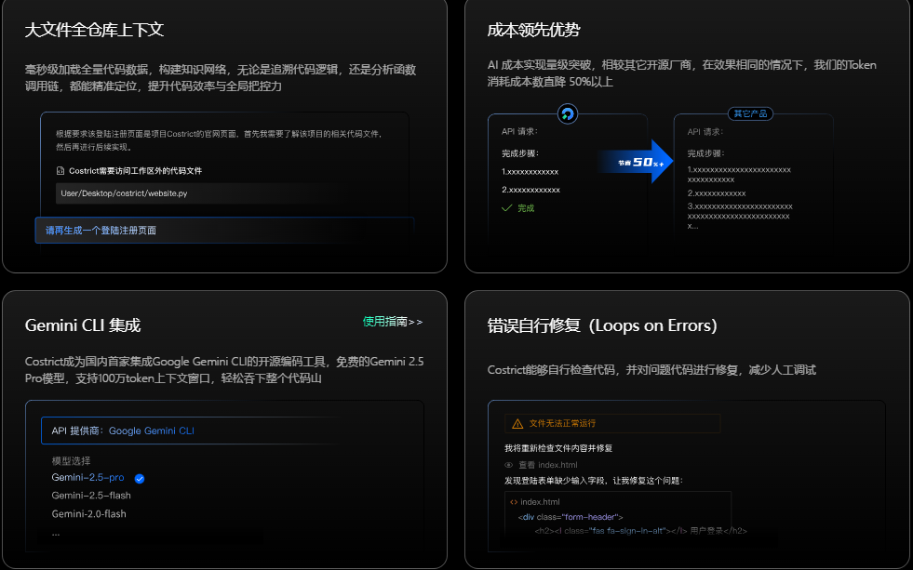Click the eye icon beside 查看 index.html

508,465
